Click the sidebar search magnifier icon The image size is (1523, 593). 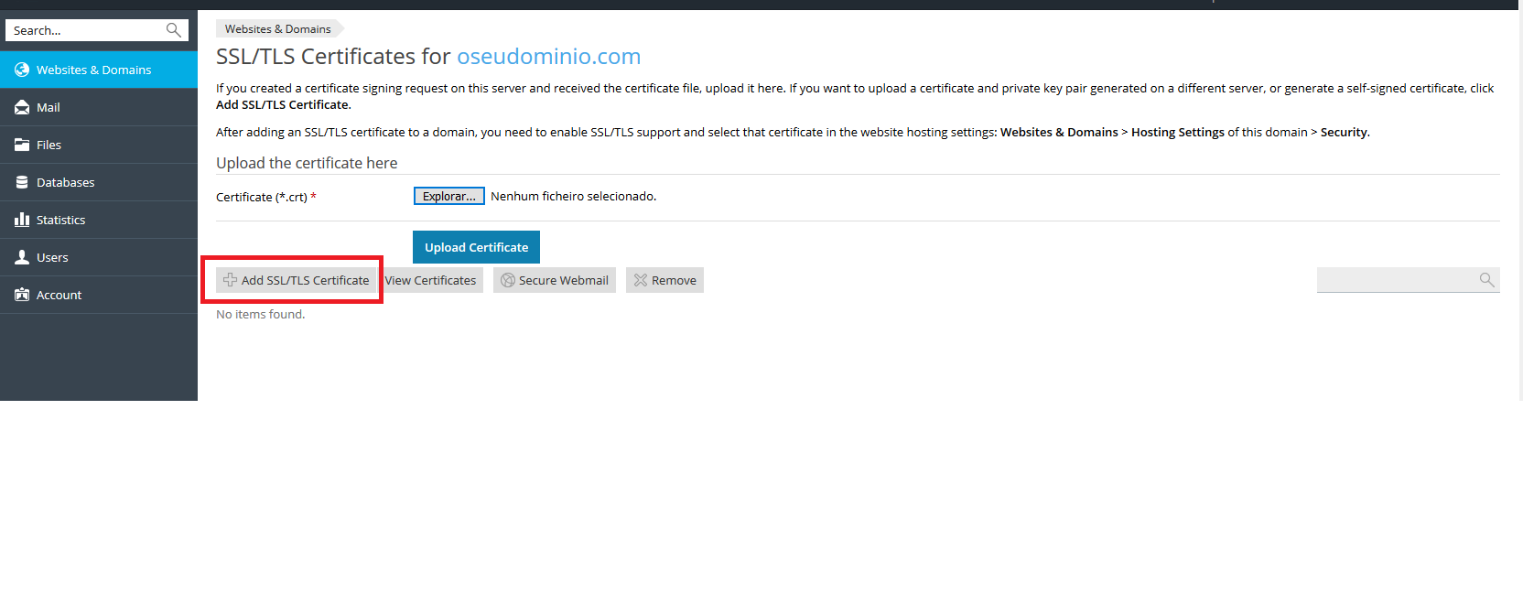tap(173, 30)
